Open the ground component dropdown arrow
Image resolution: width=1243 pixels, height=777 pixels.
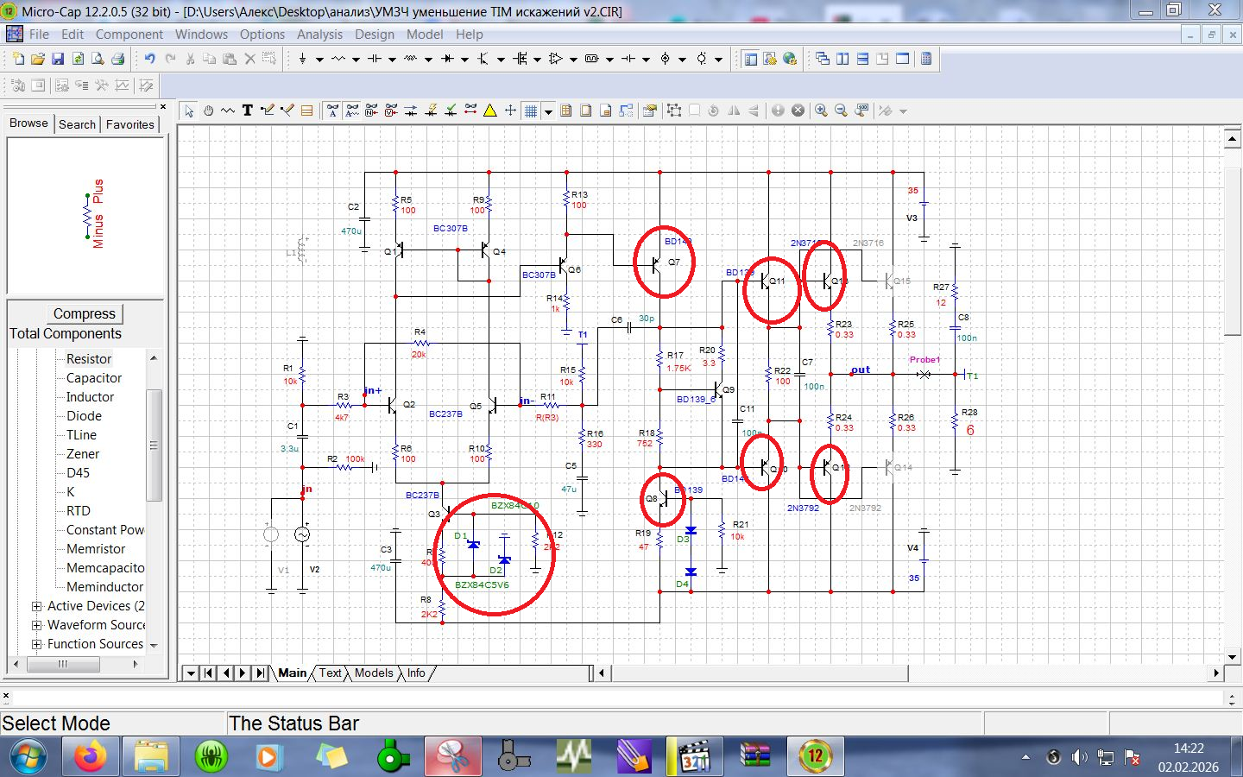pyautogui.click(x=319, y=59)
